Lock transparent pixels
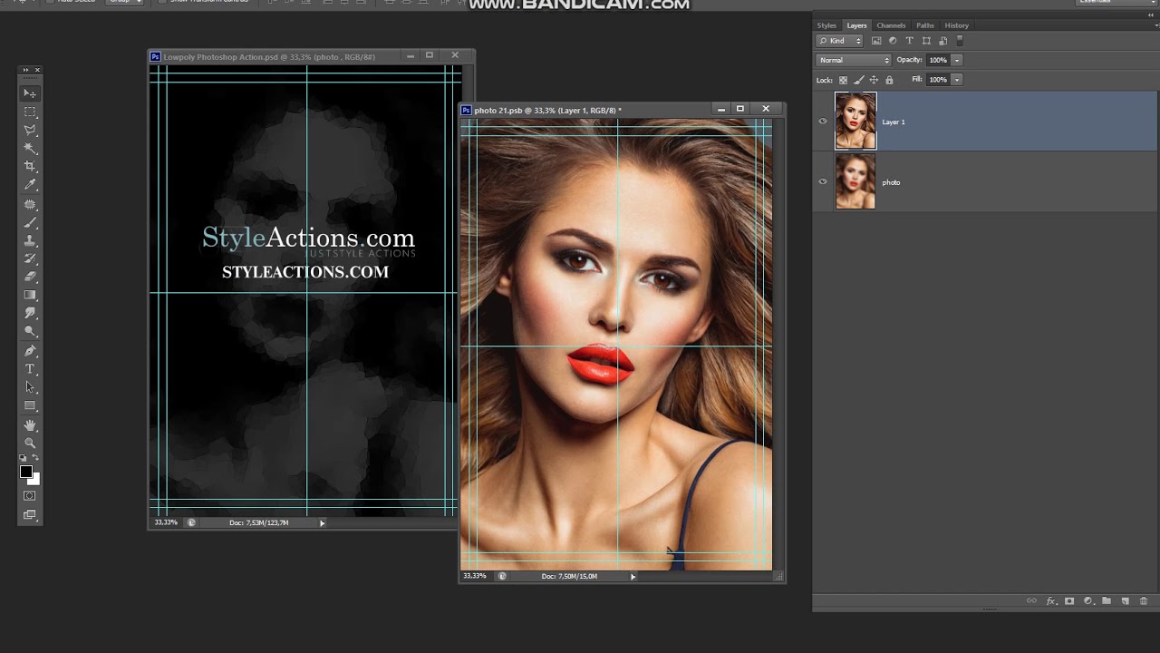This screenshot has height=653, width=1160. (x=843, y=80)
